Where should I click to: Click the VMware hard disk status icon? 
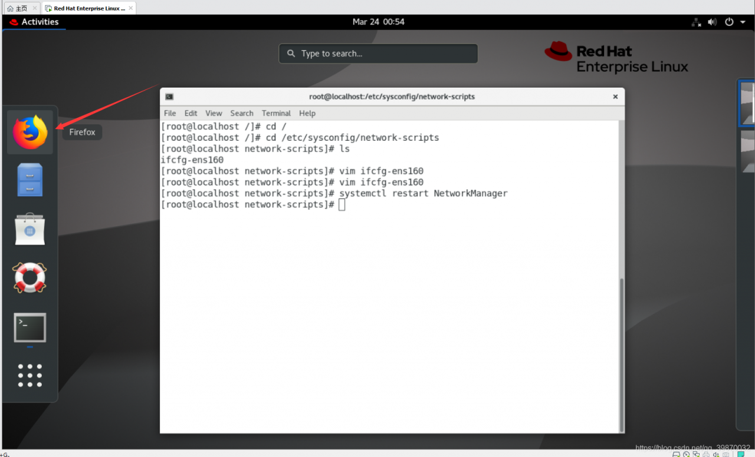pos(676,454)
